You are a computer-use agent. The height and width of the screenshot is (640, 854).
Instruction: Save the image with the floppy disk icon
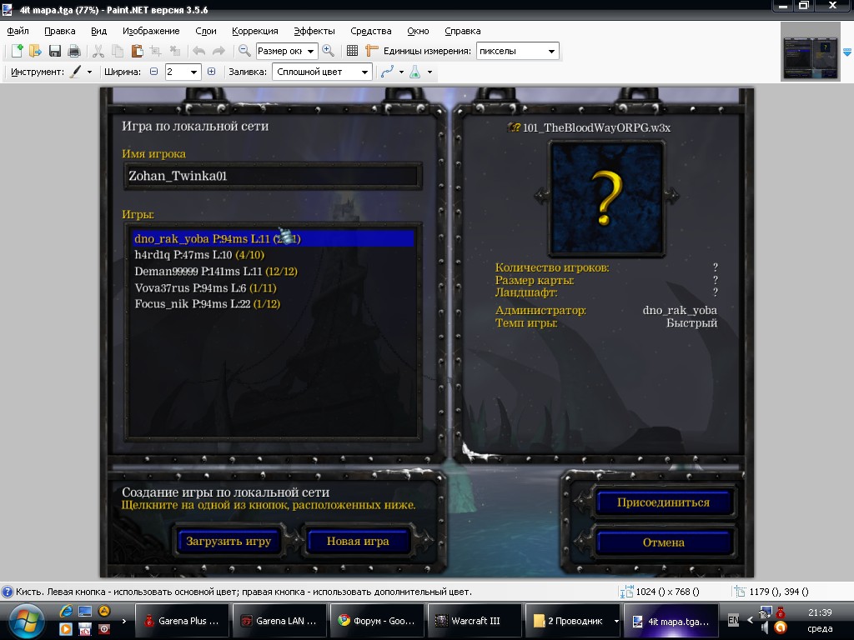tap(54, 51)
